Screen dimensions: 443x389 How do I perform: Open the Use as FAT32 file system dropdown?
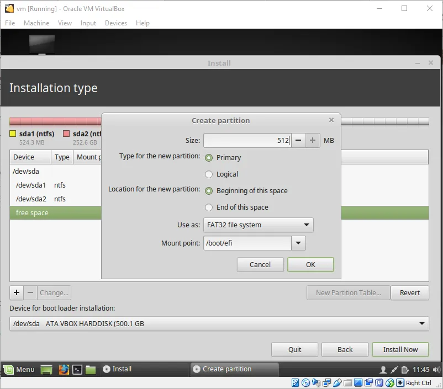click(x=258, y=225)
